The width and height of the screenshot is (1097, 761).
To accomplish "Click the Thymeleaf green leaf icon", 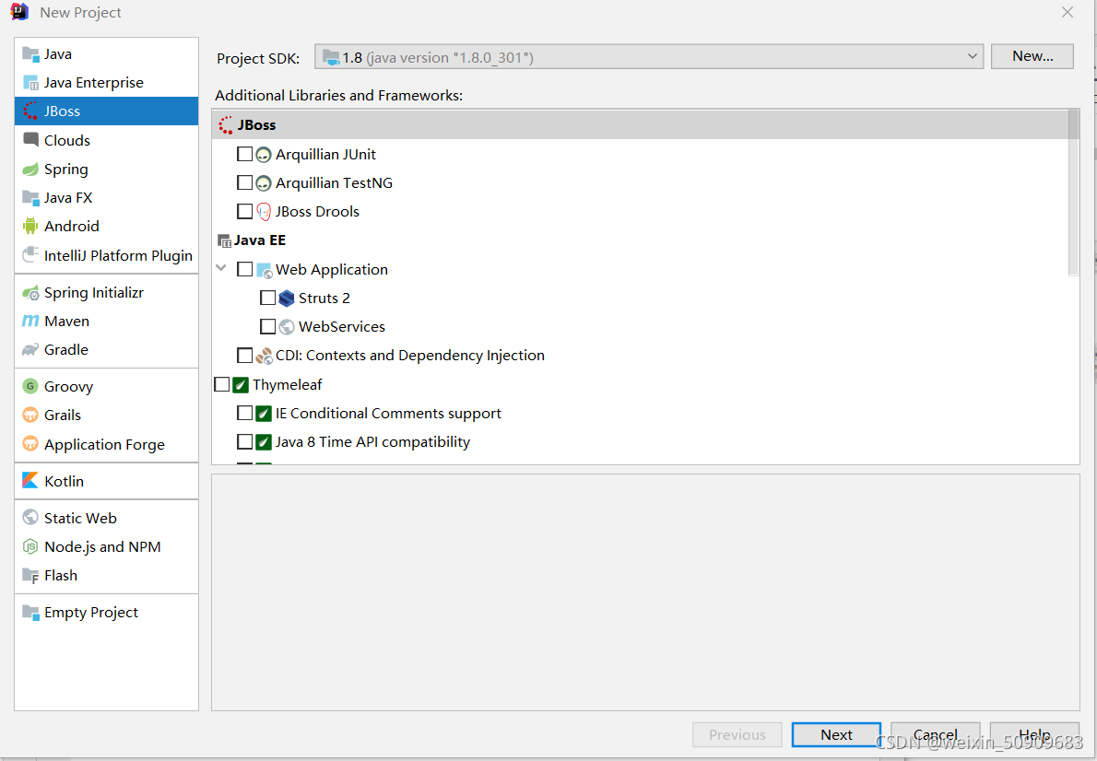I will [x=240, y=385].
